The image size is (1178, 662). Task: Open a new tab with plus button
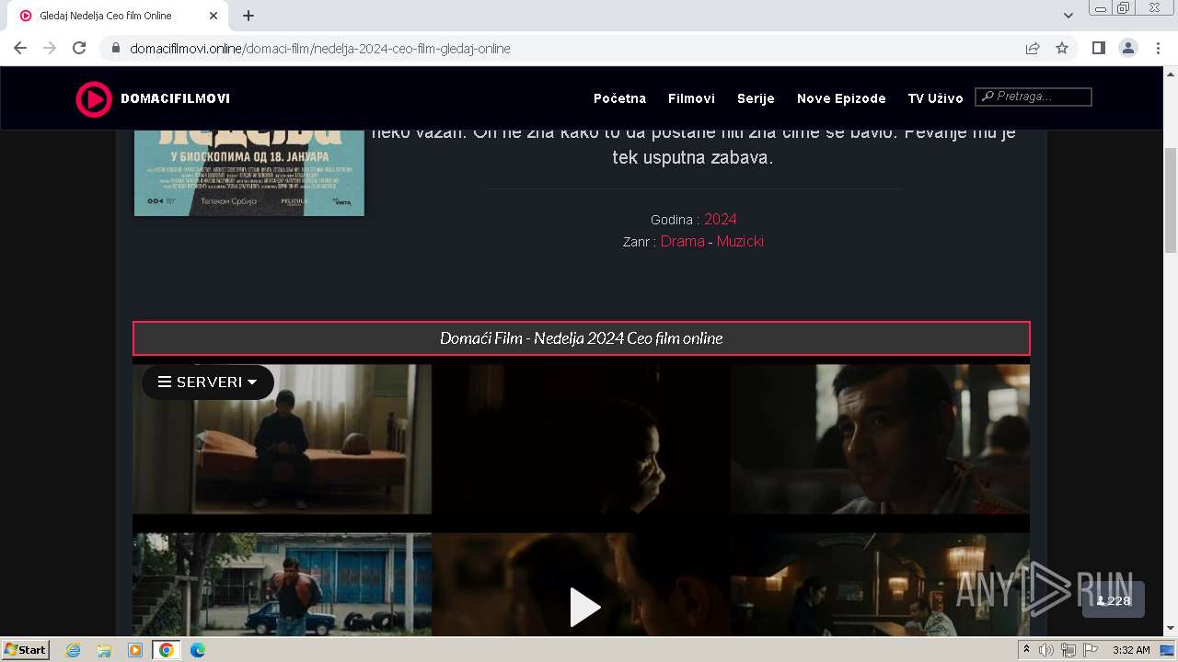[x=248, y=16]
